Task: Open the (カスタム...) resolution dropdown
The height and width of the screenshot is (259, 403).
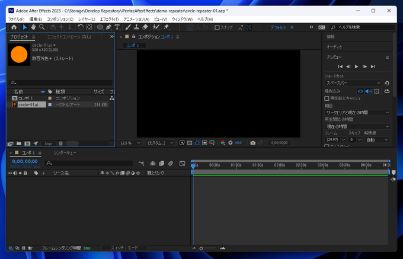Action: [161, 143]
